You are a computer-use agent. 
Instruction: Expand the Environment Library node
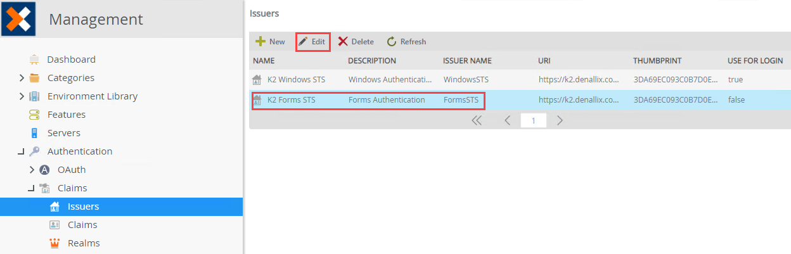(22, 96)
